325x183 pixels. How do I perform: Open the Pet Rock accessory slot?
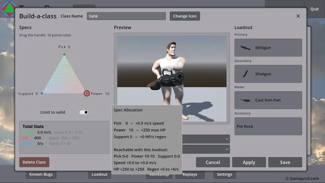tap(268, 126)
